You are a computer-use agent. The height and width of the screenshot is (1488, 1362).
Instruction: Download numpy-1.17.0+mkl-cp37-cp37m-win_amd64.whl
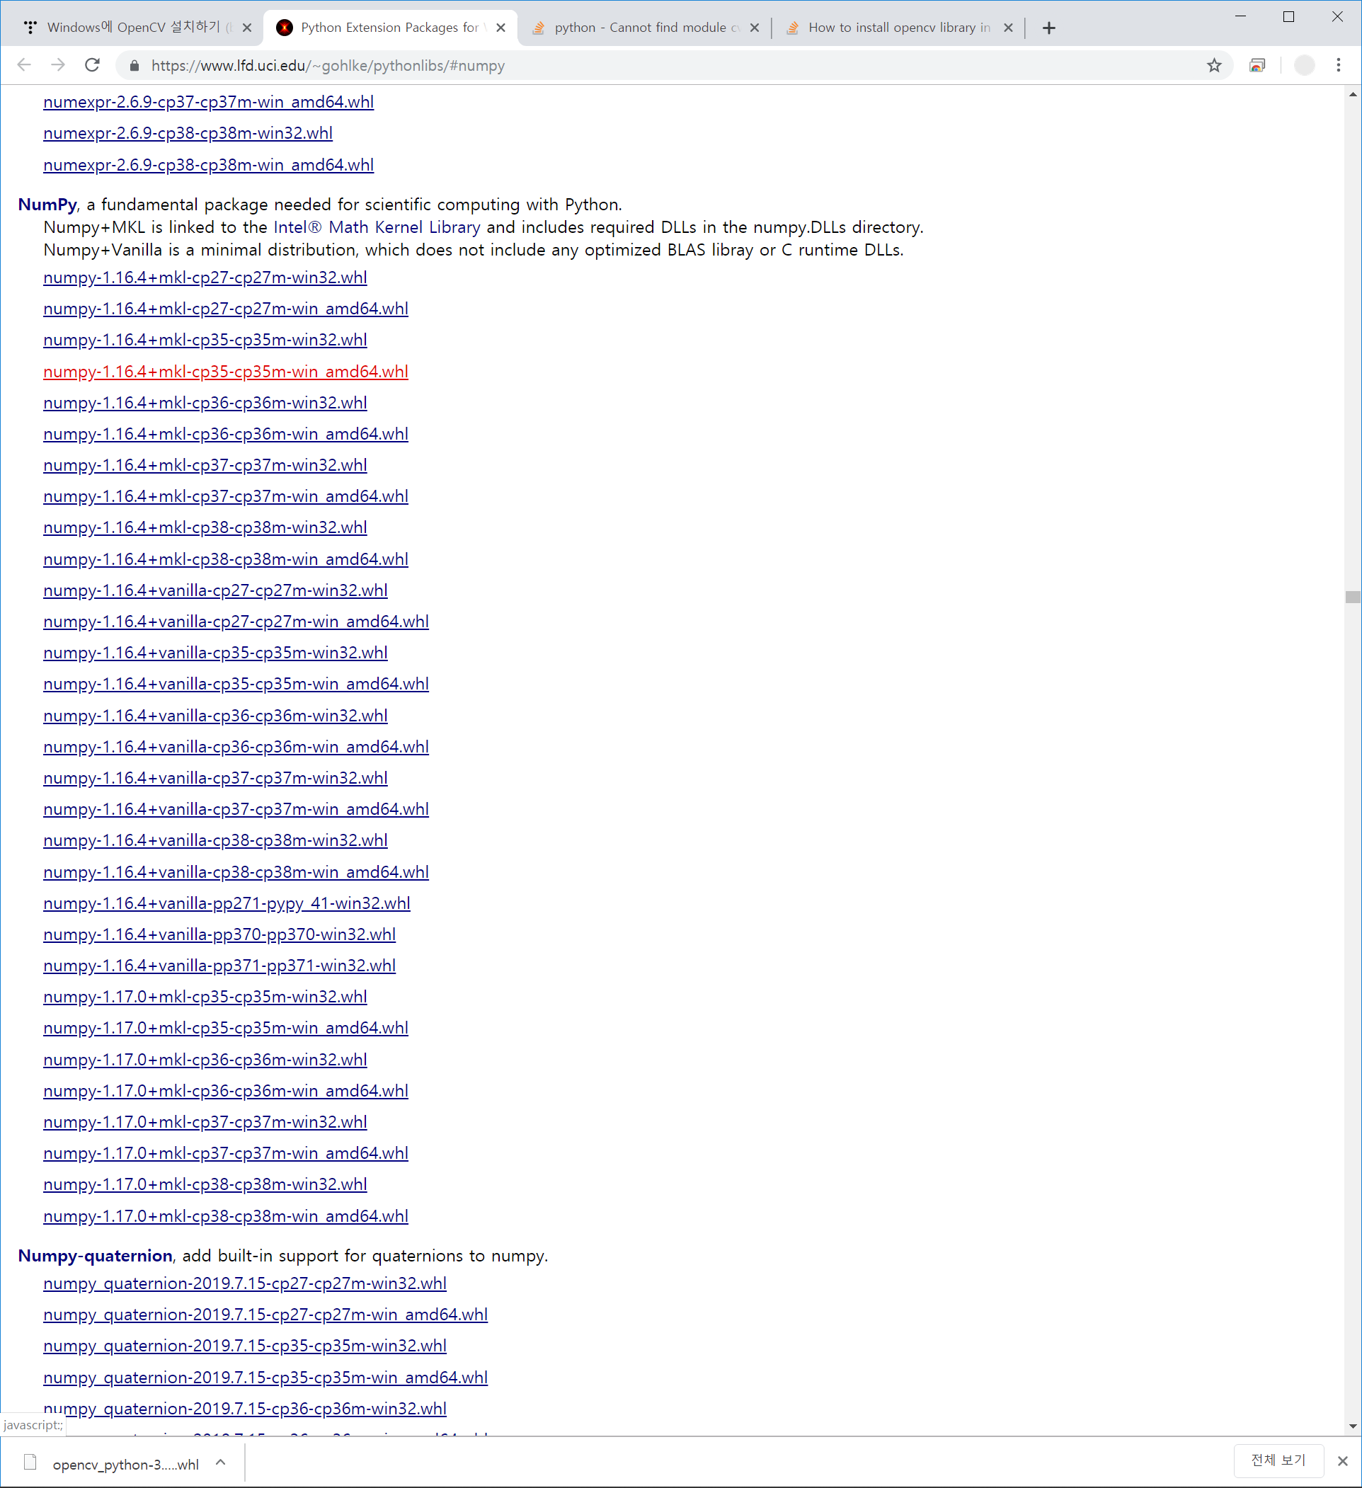tap(225, 1153)
